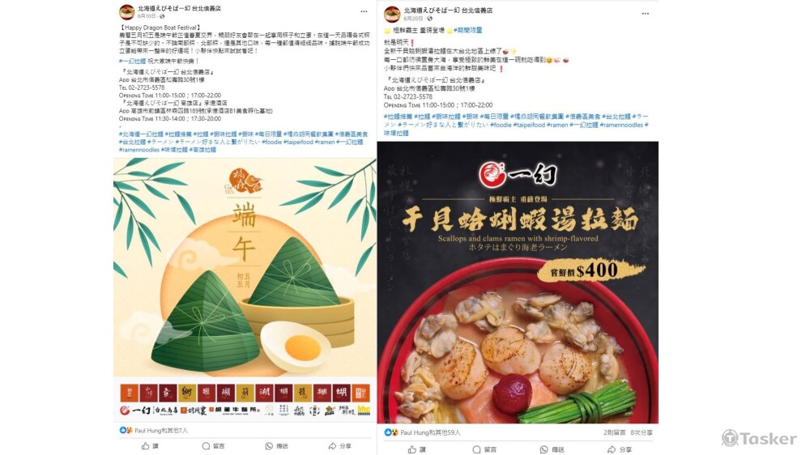Viewport: 810px width, 455px height.
Task: Open the left post's page name link
Action: click(x=179, y=9)
